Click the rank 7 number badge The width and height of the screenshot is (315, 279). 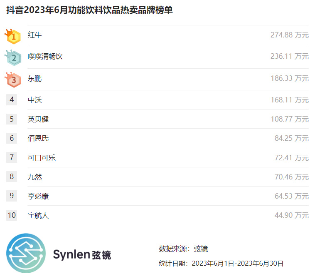click(x=12, y=157)
